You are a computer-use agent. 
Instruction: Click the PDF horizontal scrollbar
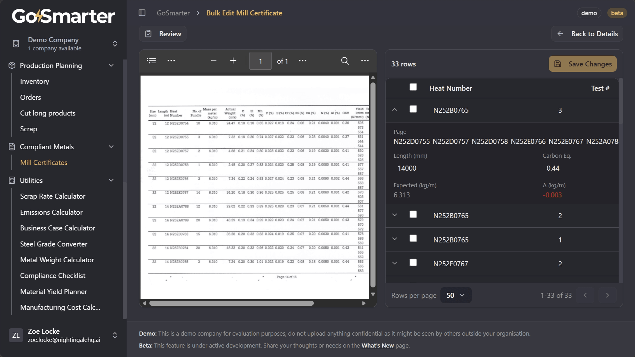pyautogui.click(x=232, y=303)
